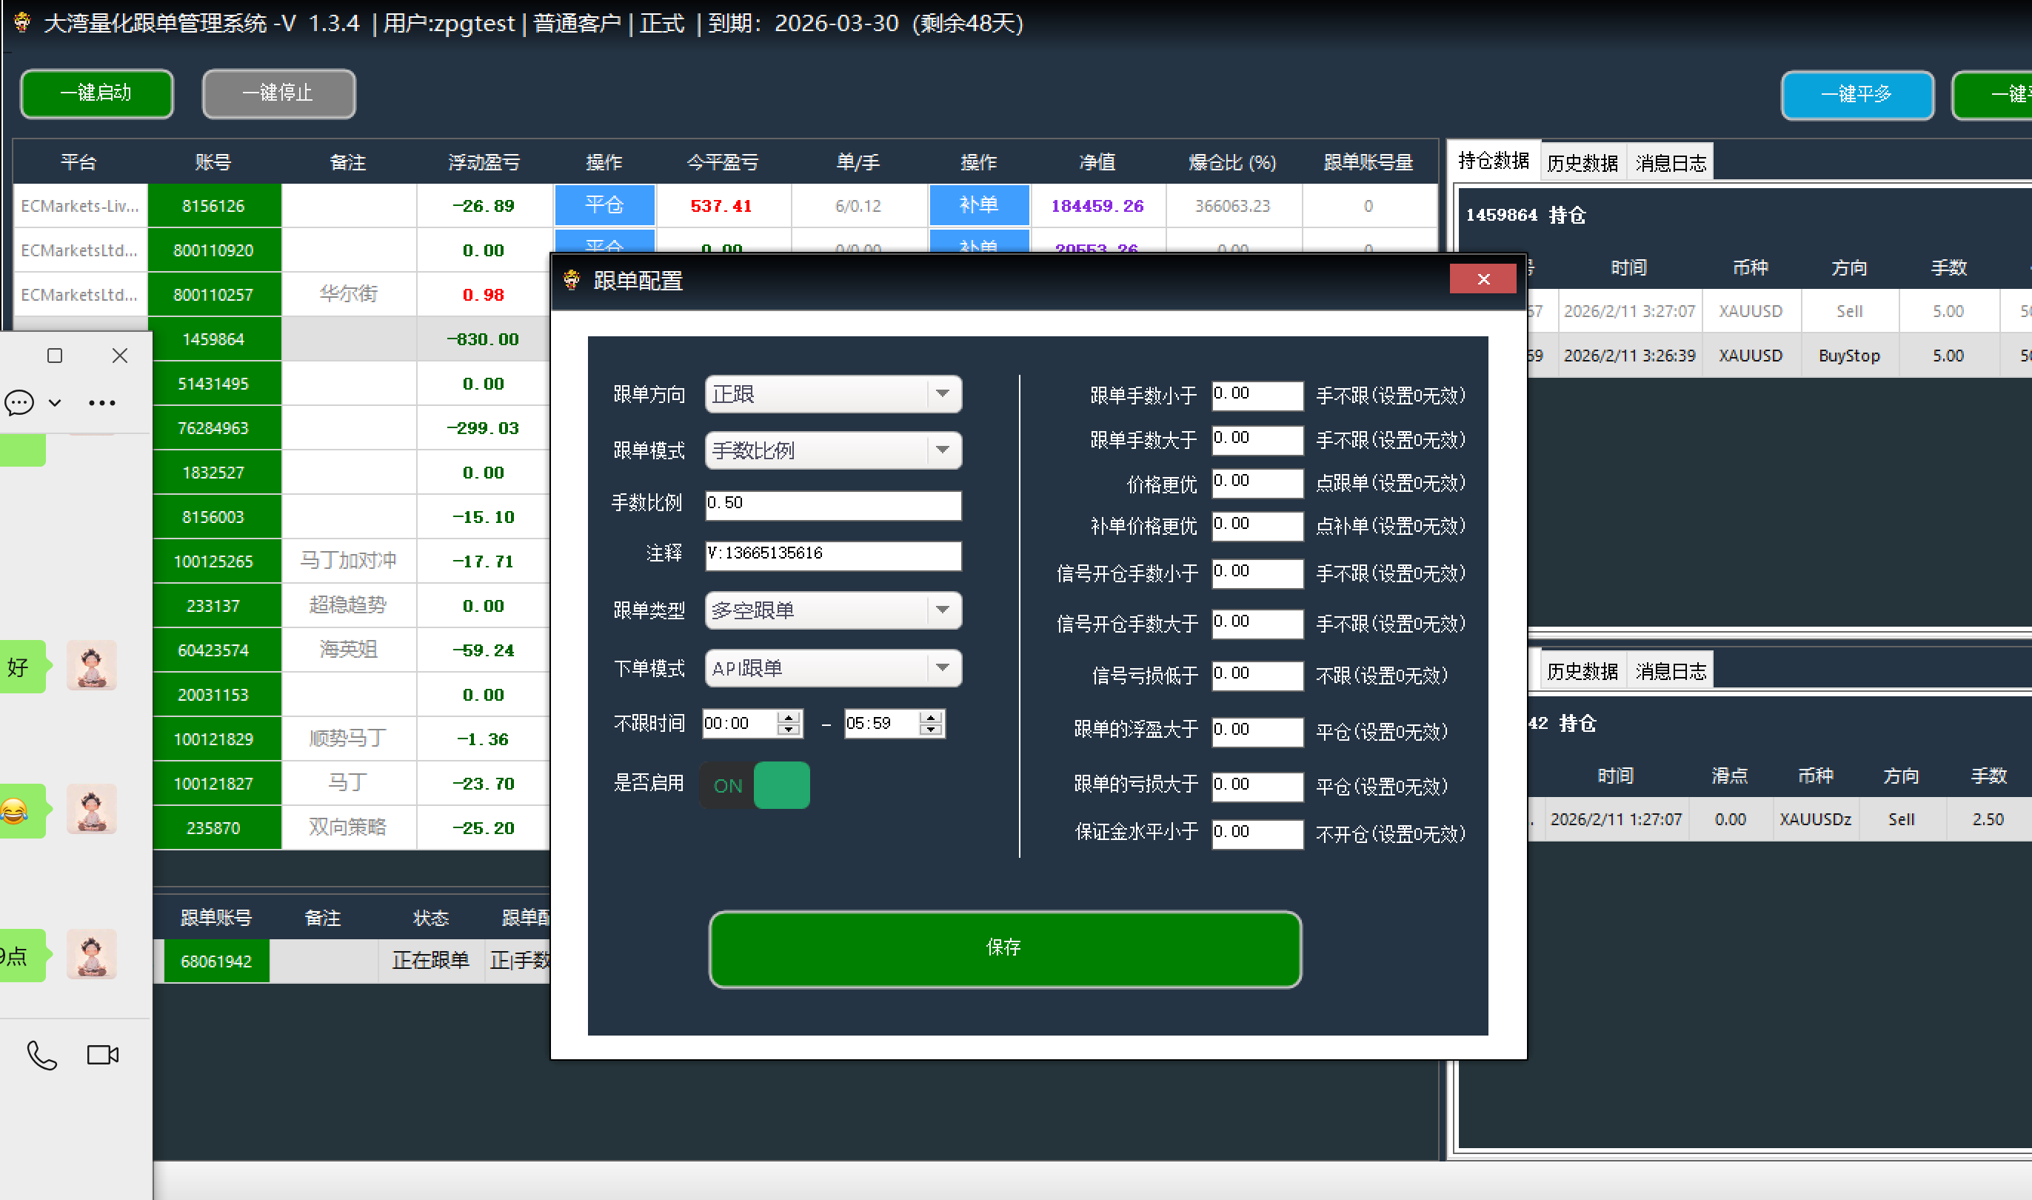Open the three-dots more options menu
This screenshot has width=2032, height=1200.
pos(102,403)
